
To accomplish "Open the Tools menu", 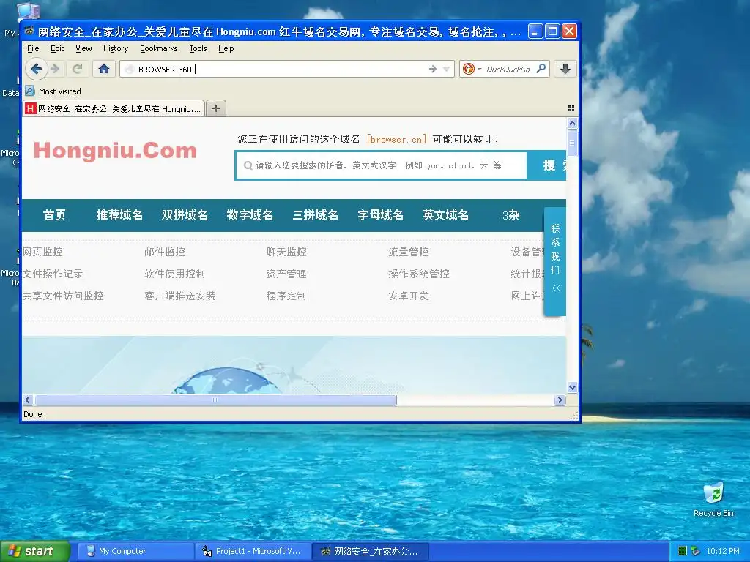I will tap(198, 48).
